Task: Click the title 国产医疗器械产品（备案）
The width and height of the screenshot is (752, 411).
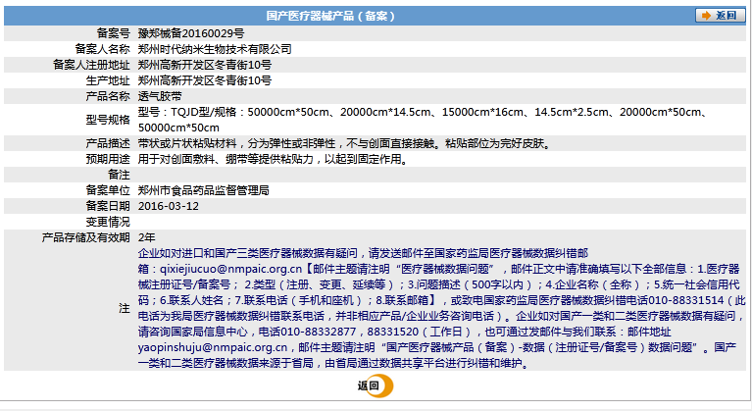Action: click(x=330, y=16)
